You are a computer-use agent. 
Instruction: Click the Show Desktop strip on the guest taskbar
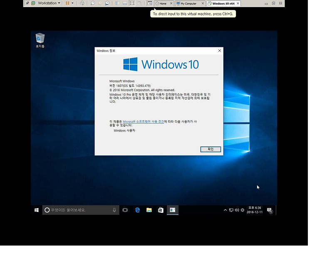click(276, 210)
